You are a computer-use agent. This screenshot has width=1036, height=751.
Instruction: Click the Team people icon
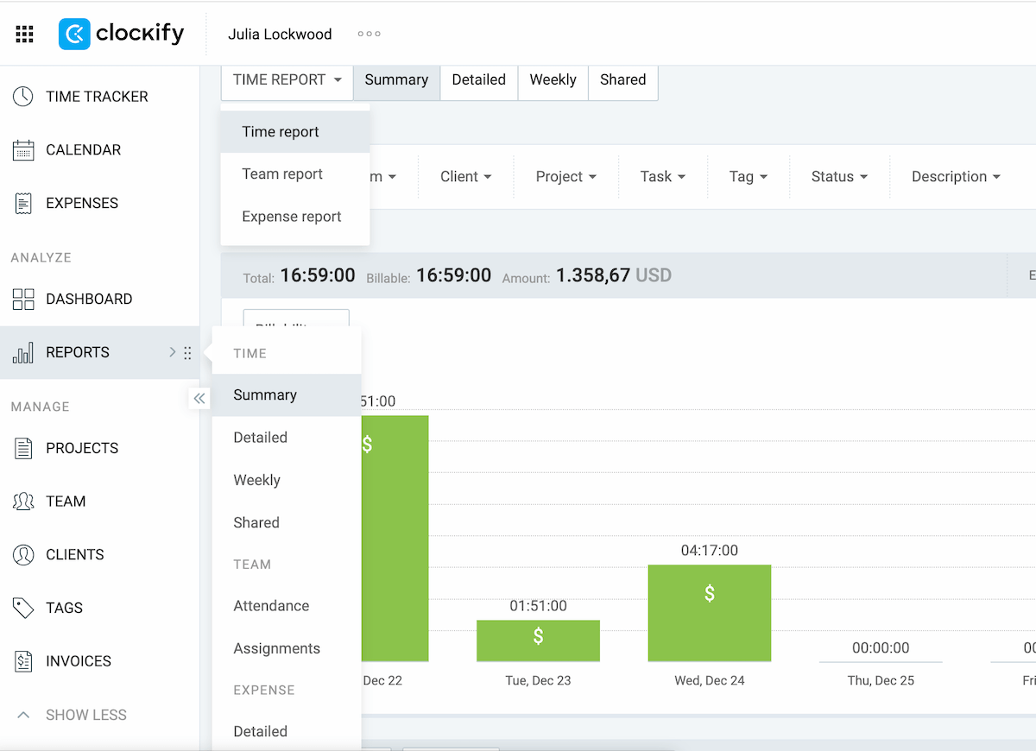[24, 501]
